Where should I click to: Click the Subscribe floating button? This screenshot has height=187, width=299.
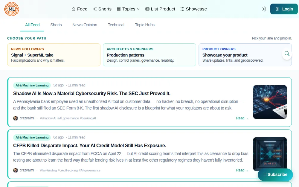(275, 174)
